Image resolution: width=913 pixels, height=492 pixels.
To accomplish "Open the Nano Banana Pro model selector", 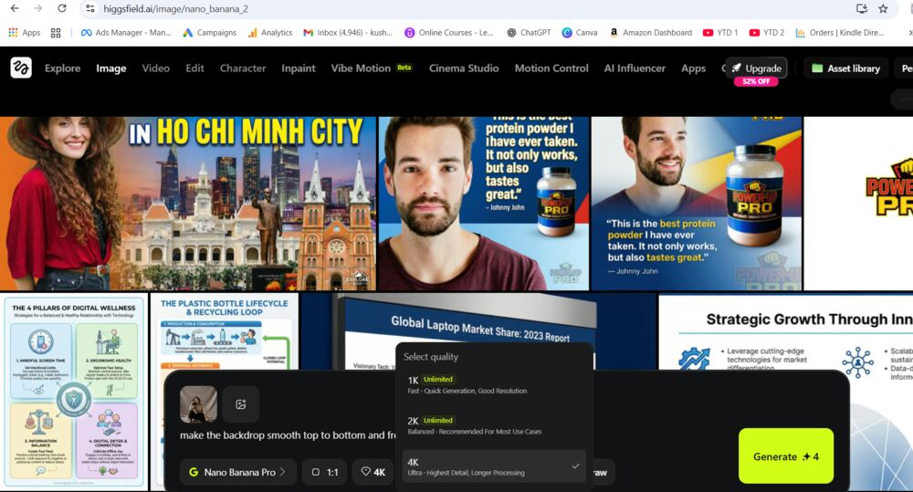I will (x=237, y=472).
